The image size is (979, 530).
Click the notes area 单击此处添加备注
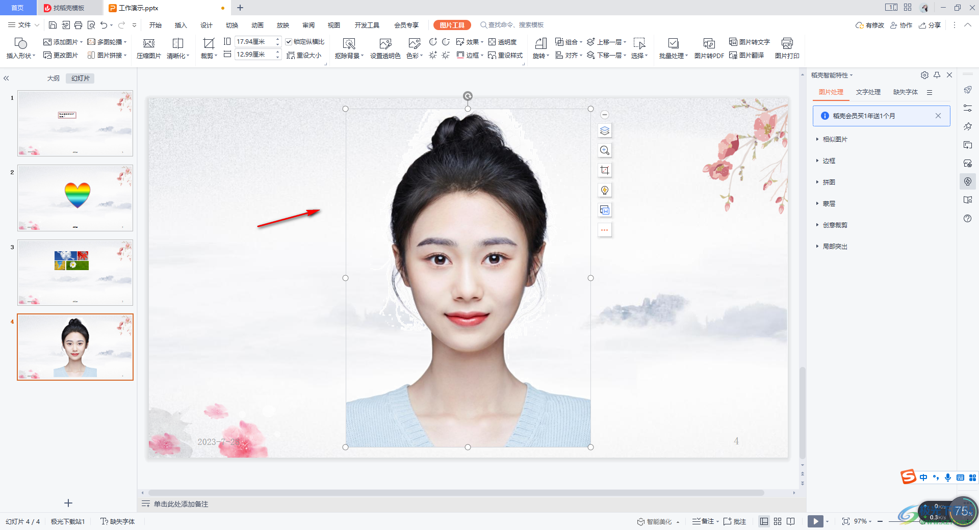point(181,504)
